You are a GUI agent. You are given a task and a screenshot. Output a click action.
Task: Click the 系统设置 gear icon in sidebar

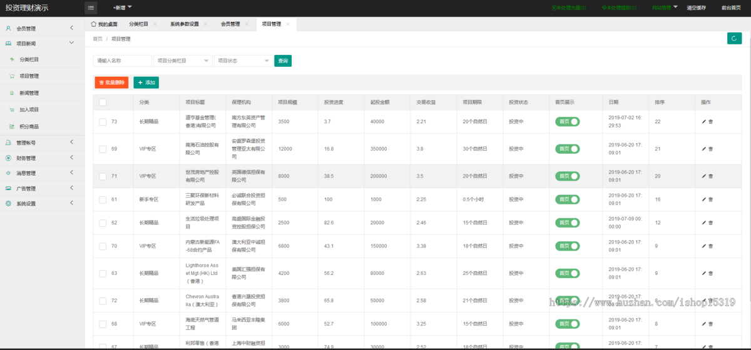[x=8, y=204]
